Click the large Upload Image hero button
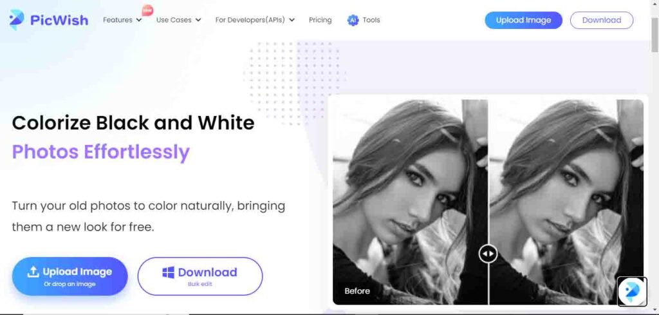Image resolution: width=659 pixels, height=315 pixels. click(70, 276)
